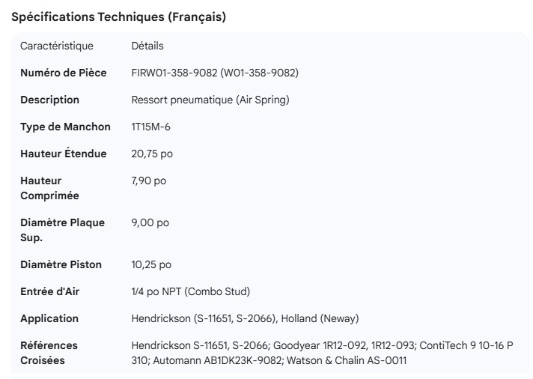Select the "Description" row label
The width and height of the screenshot is (533, 379).
49,100
